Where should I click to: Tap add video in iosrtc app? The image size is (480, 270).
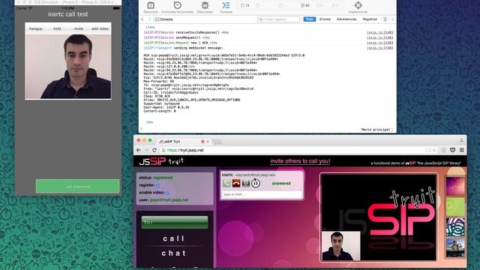pyautogui.click(x=100, y=28)
